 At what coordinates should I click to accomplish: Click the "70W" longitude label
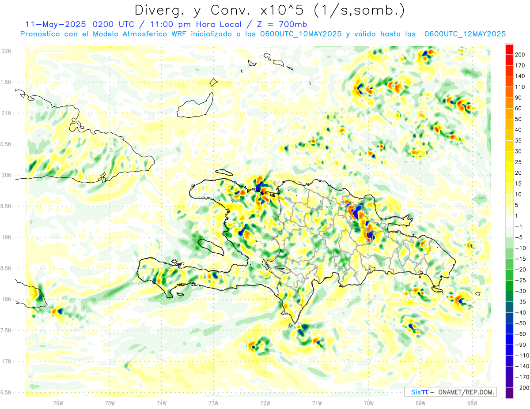pyautogui.click(x=368, y=403)
